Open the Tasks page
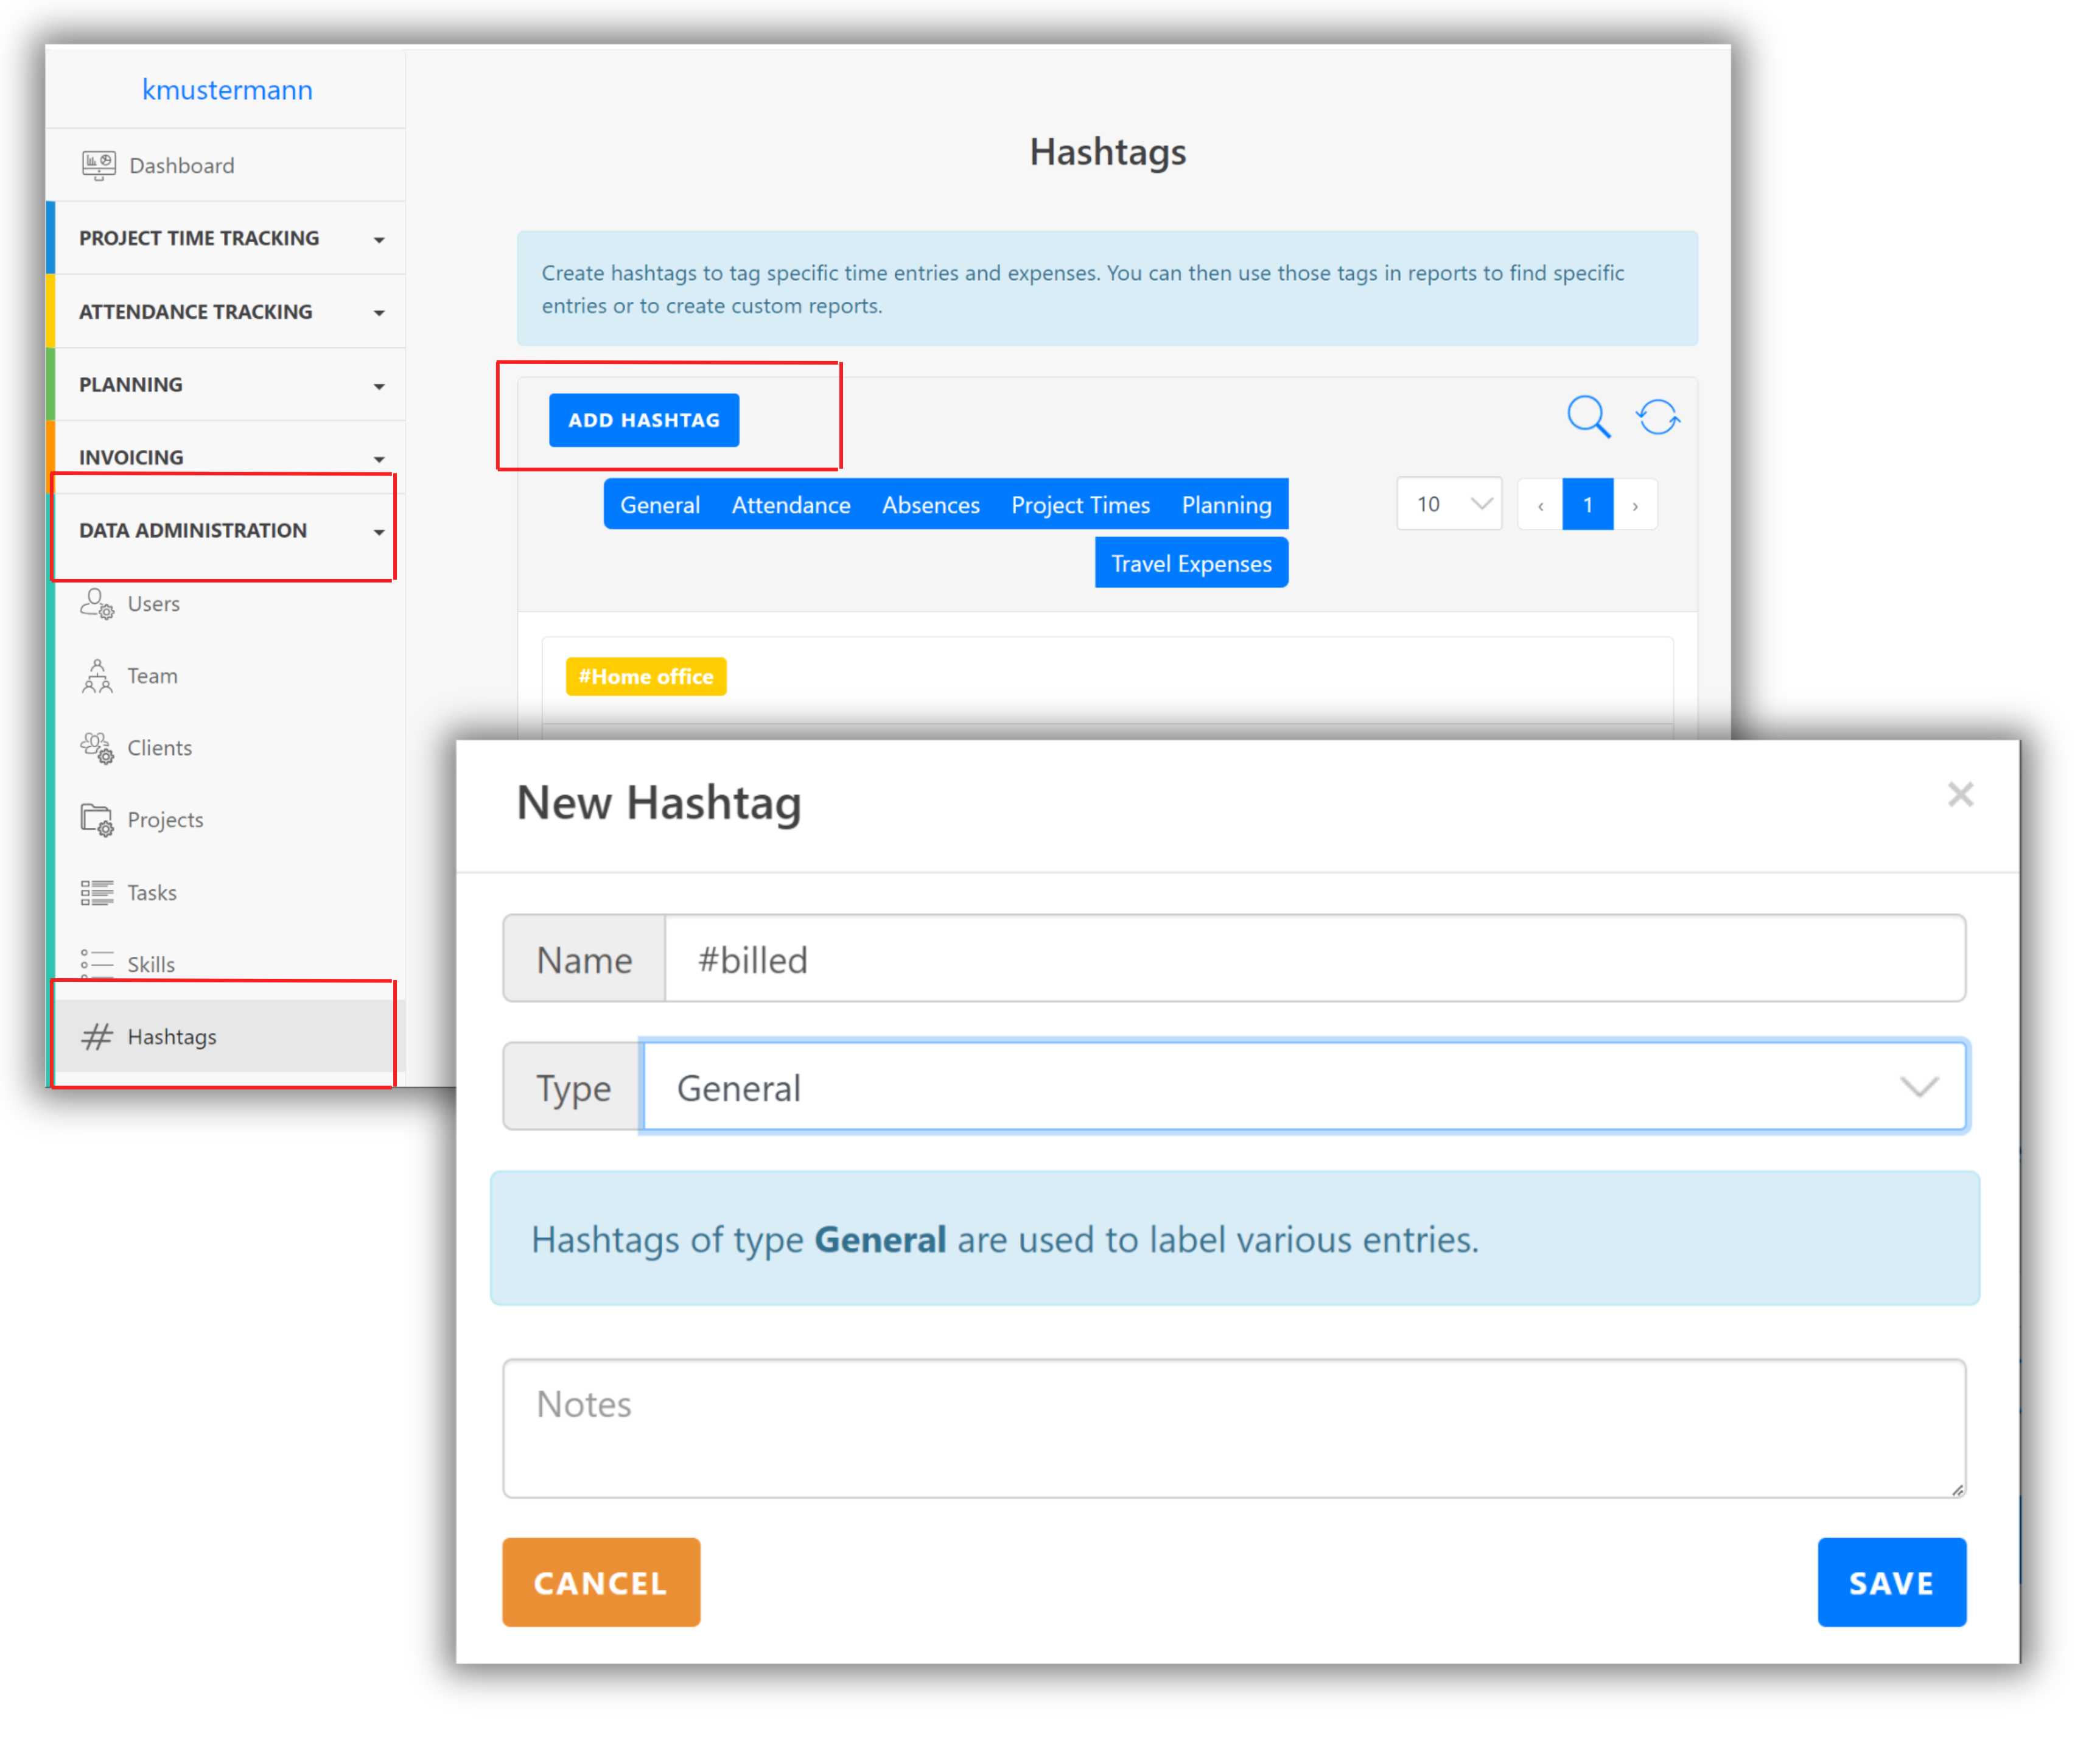Image resolution: width=2100 pixels, height=1750 pixels. (152, 892)
